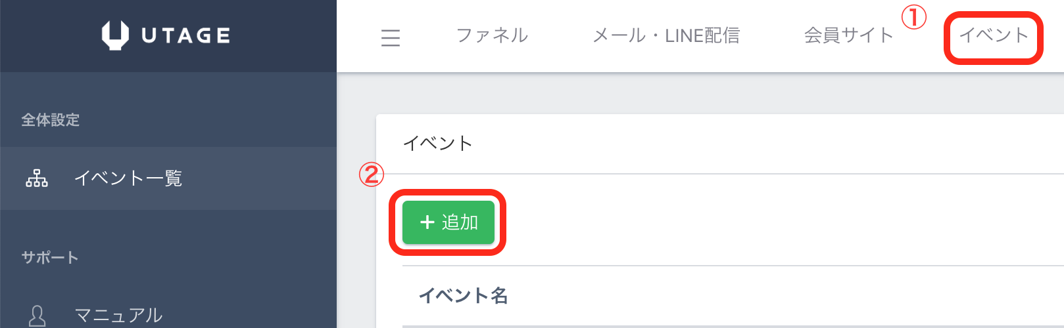Sort by the イベント名 column header

(x=464, y=296)
